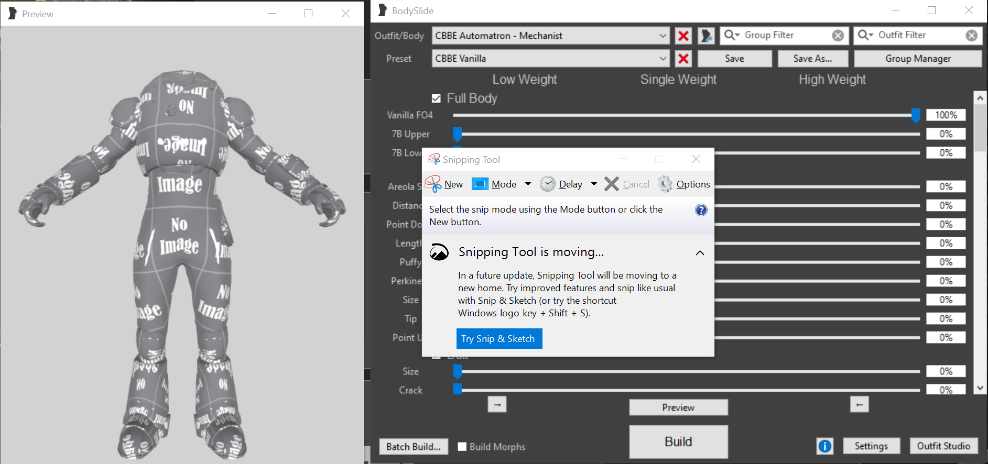988x464 pixels.
Task: Clear the Group Filter field
Action: click(838, 35)
